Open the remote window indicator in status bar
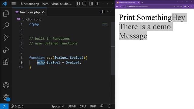The height and width of the screenshot is (109, 194). click(4, 106)
